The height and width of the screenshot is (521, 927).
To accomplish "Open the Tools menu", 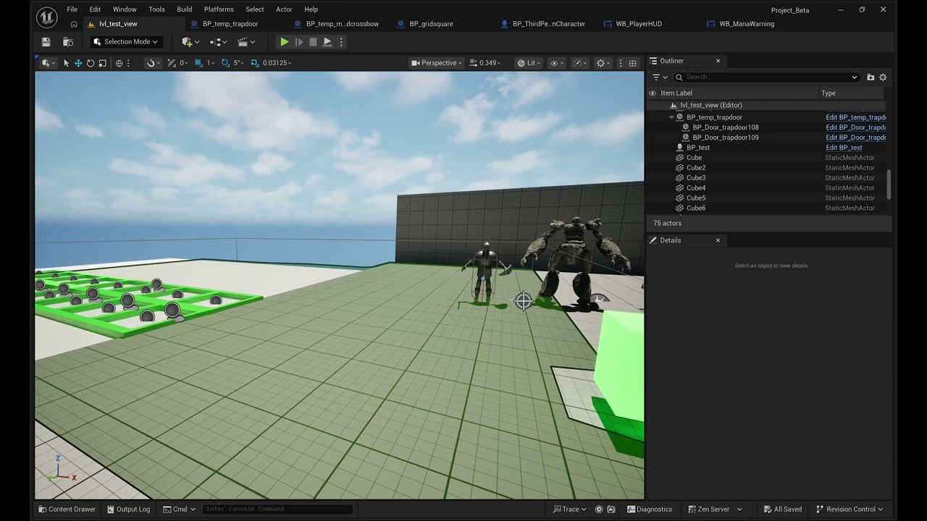I will 156,9.
